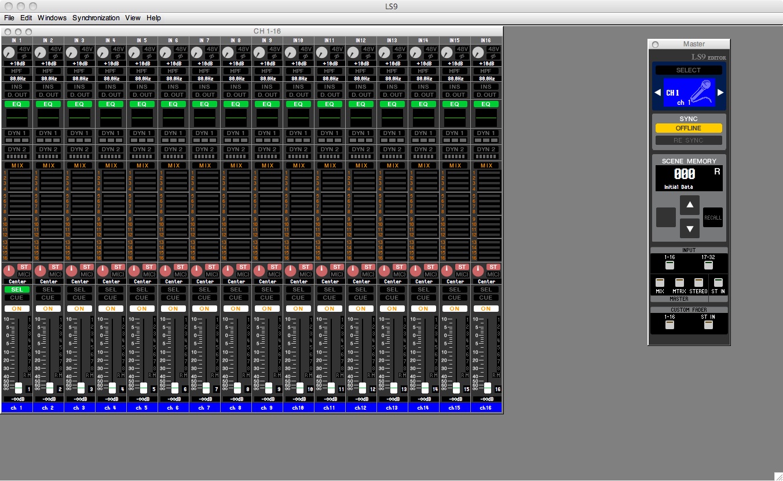The height and width of the screenshot is (481, 783).
Task: Toggle phase invert on IN 1
Action: [24, 56]
